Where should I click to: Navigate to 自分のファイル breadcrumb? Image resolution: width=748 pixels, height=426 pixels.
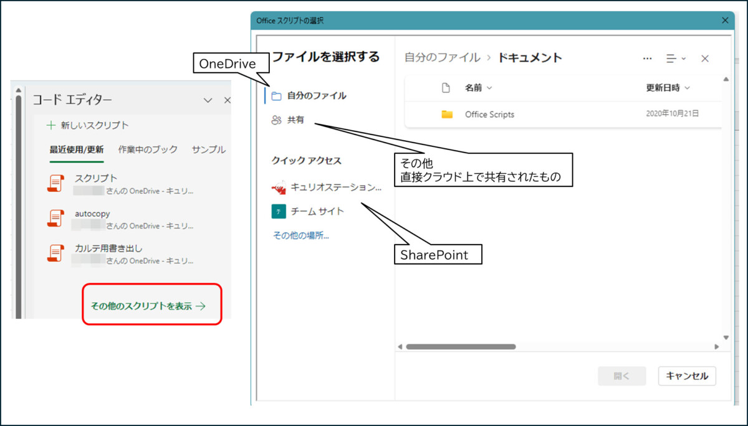pos(443,58)
